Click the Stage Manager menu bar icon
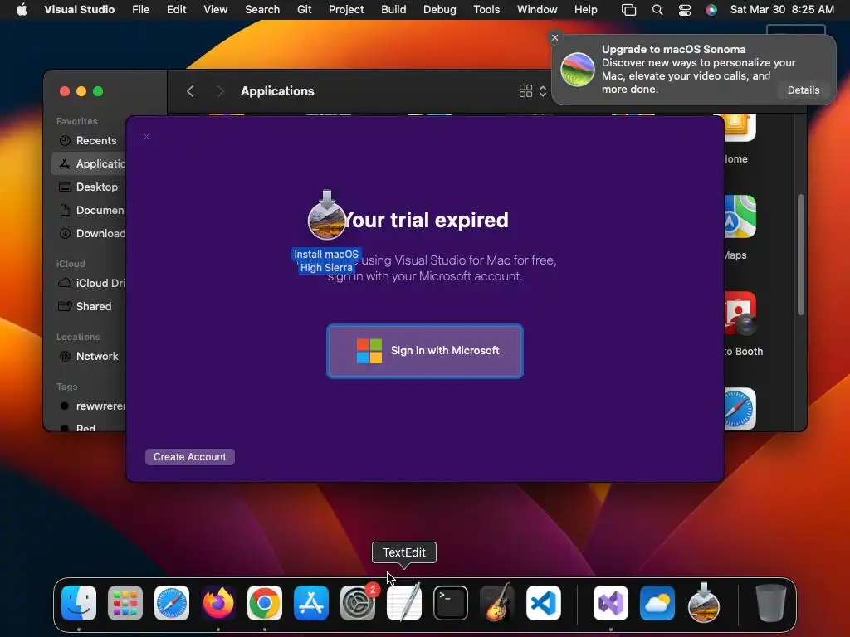 (629, 10)
